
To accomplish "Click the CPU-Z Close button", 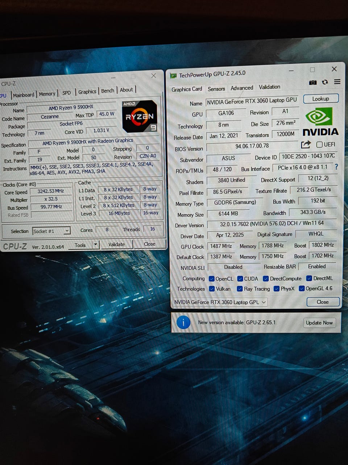I will (149, 244).
